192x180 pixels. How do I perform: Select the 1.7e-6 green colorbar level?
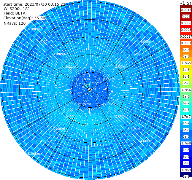[x=186, y=90]
